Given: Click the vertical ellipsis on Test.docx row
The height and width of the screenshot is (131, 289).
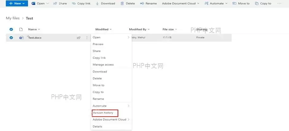Looking at the screenshot, I should coord(87,38).
